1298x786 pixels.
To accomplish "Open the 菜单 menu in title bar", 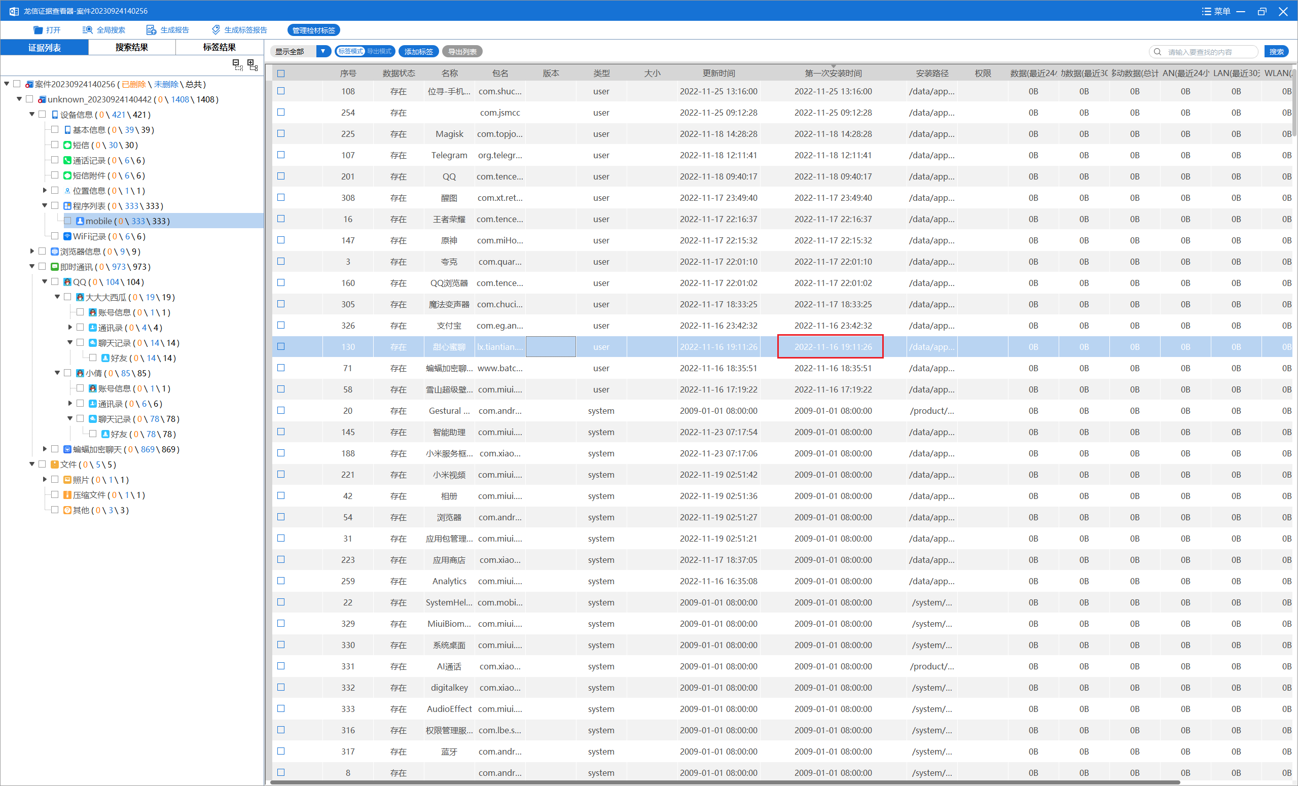I will (x=1216, y=11).
